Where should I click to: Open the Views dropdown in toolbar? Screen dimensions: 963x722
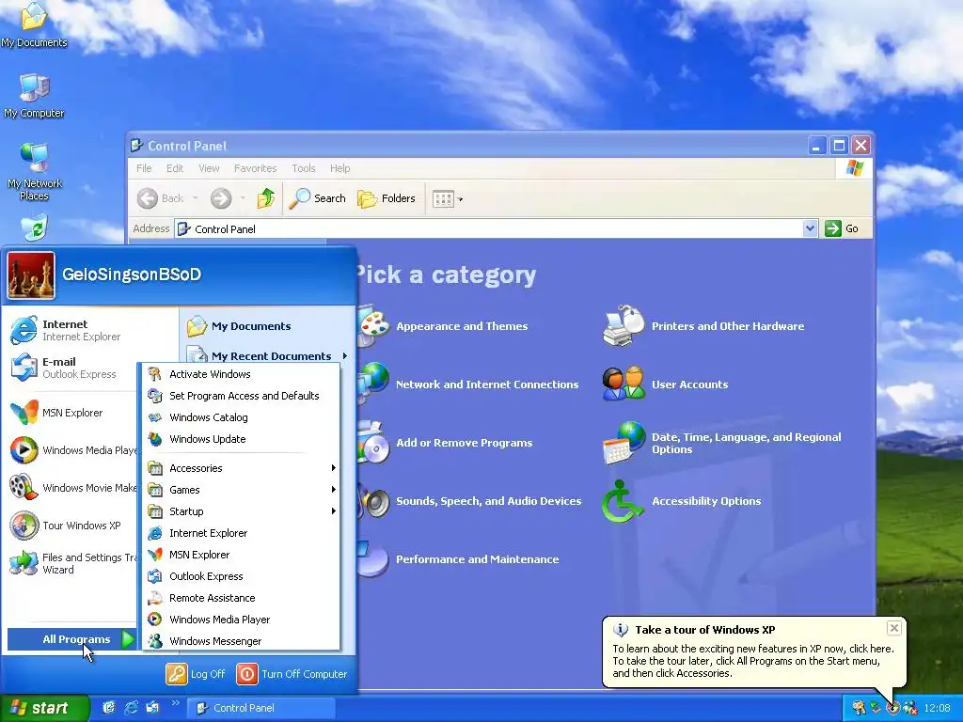447,198
